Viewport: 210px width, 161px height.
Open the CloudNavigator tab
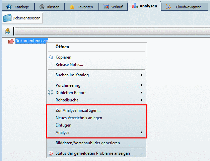coord(185,7)
